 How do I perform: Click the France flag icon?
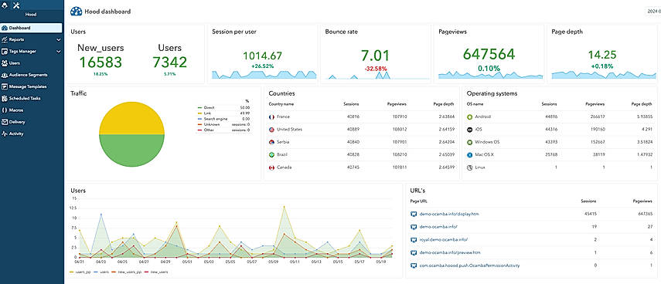(271, 117)
